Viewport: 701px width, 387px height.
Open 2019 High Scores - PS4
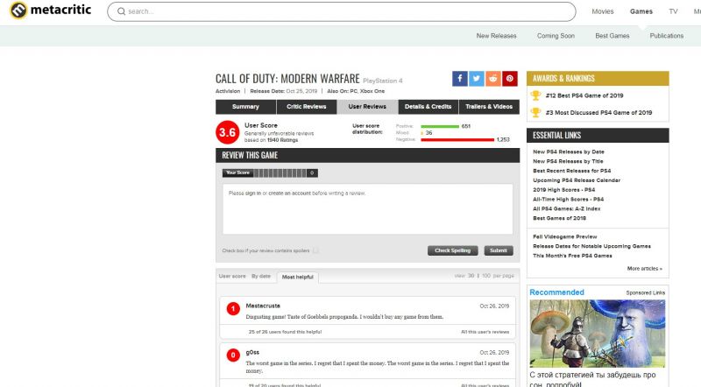[563, 190]
